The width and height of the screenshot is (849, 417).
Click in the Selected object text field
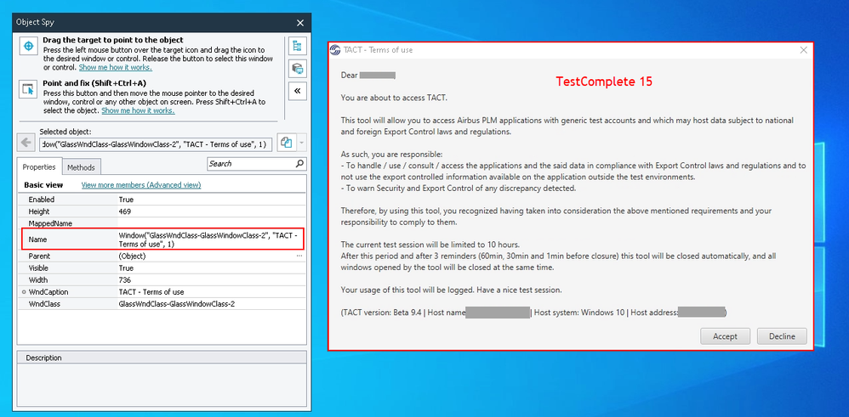click(156, 144)
